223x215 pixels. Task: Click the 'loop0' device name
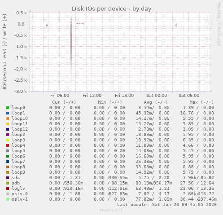pyautogui.click(x=18, y=108)
